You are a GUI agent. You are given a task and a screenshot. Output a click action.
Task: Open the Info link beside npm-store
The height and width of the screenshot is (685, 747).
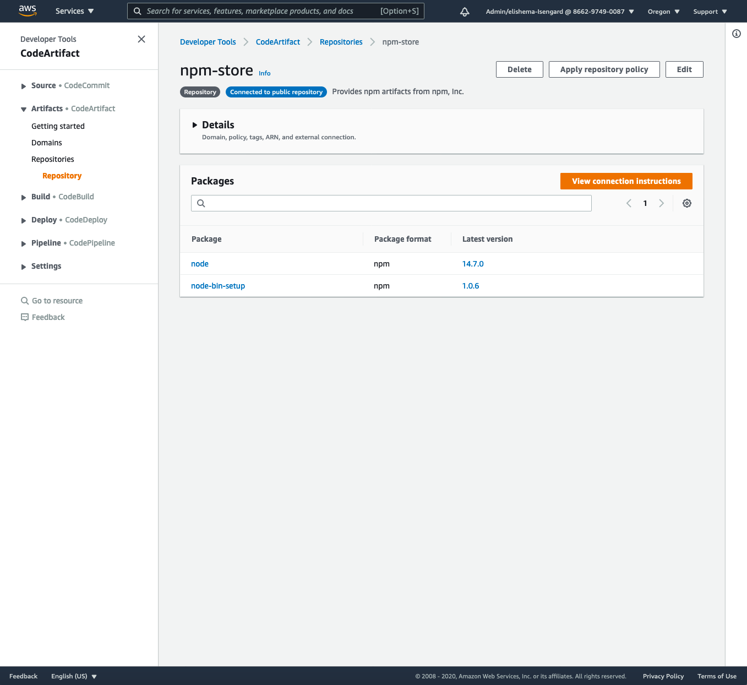pos(265,73)
